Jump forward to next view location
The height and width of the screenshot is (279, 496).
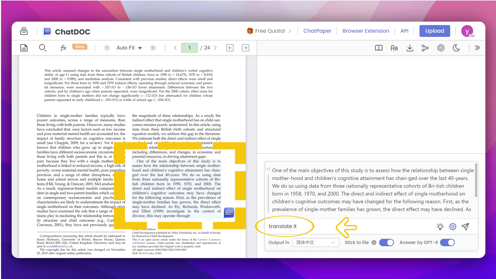[x=245, y=48]
